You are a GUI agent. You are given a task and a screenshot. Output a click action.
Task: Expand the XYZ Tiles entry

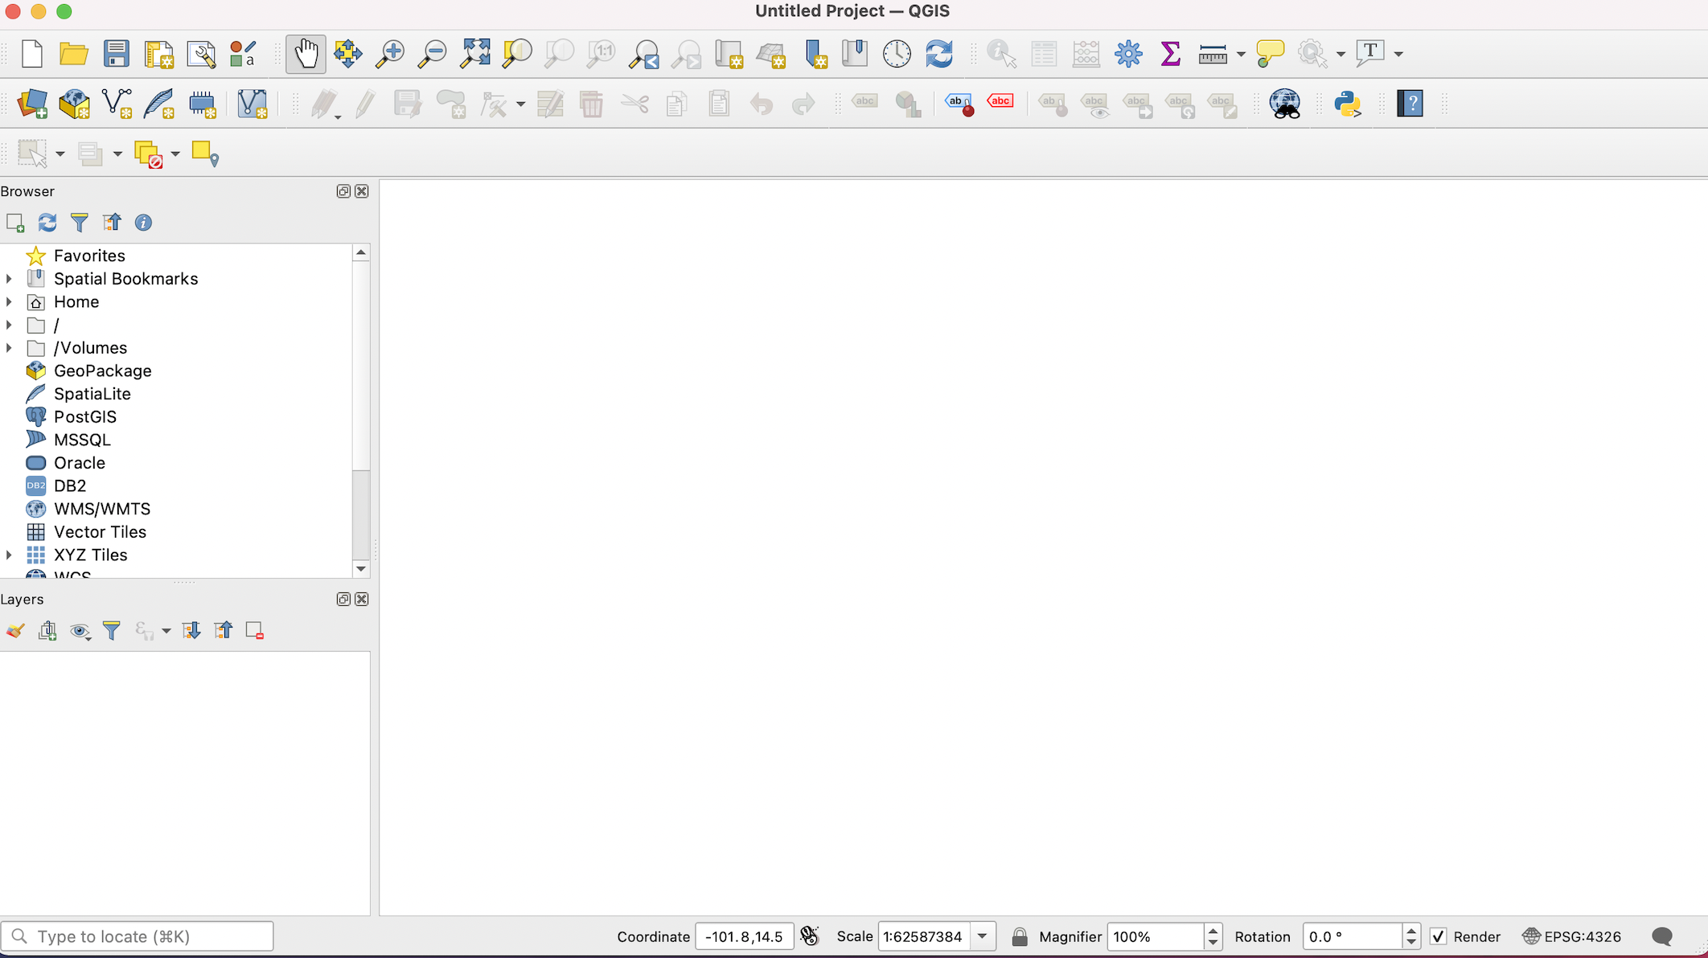pyautogui.click(x=9, y=555)
